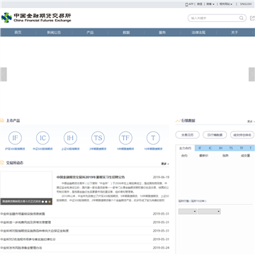Go to previous banner slide arrow
The width and height of the screenshot is (255, 255).
pos(4,74)
